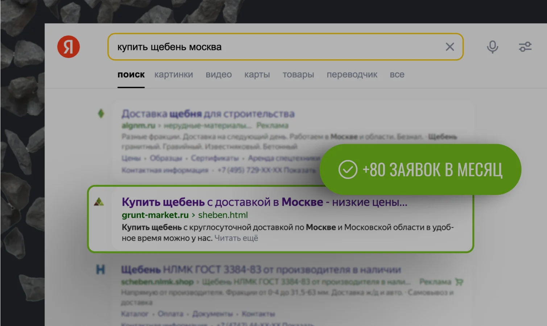Open the 'Оплата' quick link

[170, 314]
